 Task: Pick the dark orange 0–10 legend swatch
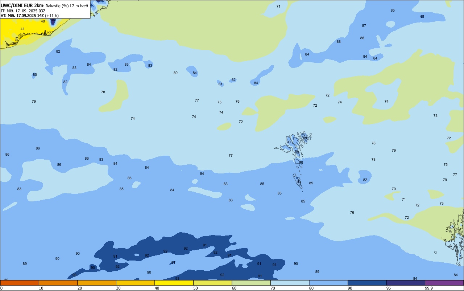[x=20, y=283]
